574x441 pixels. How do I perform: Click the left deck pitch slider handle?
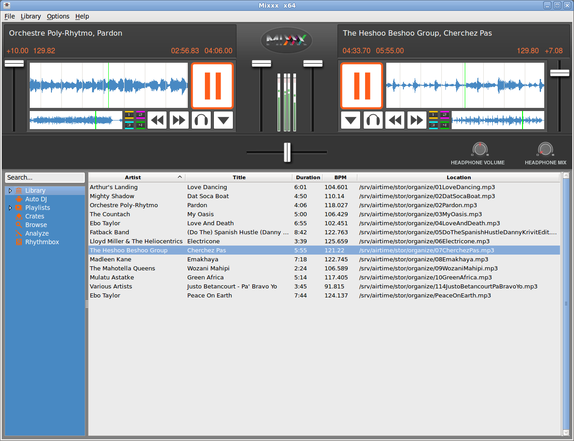[x=14, y=64]
